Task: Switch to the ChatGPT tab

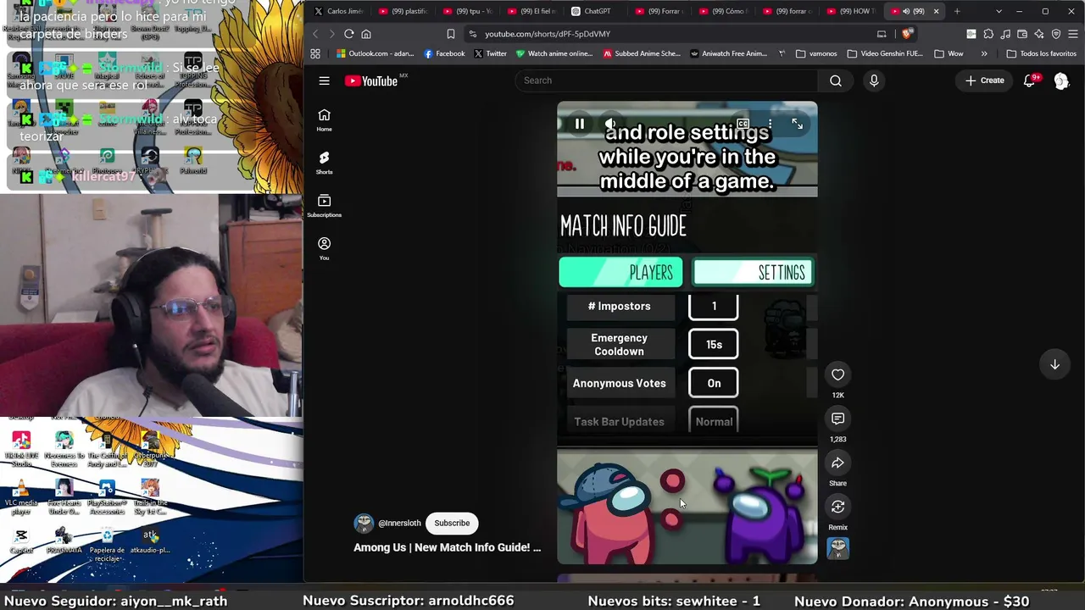Action: (x=591, y=11)
